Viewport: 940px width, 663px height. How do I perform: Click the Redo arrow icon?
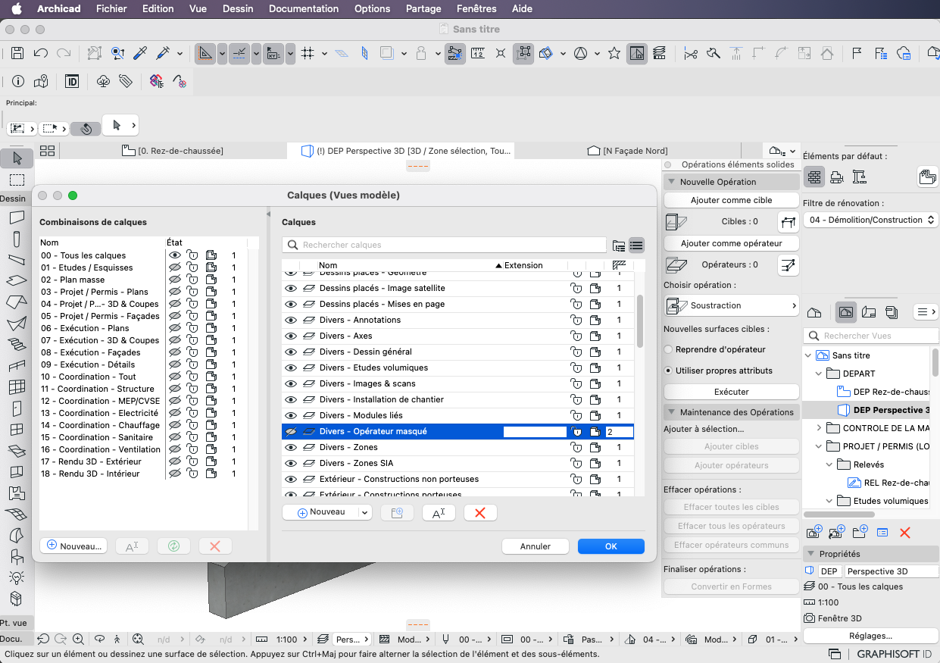[64, 54]
